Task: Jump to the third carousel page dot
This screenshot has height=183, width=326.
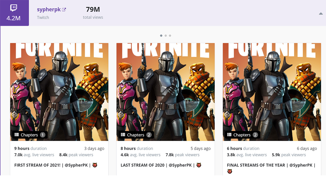Action: (x=170, y=36)
